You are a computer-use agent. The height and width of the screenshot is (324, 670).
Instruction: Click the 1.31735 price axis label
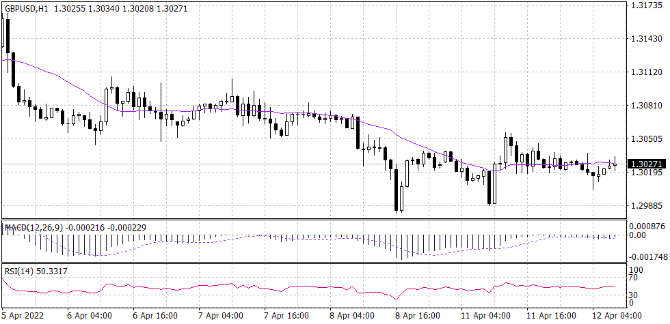tap(647, 5)
